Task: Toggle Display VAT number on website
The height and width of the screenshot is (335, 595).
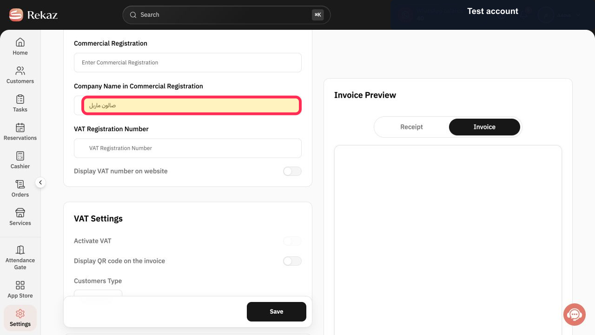Action: click(292, 171)
